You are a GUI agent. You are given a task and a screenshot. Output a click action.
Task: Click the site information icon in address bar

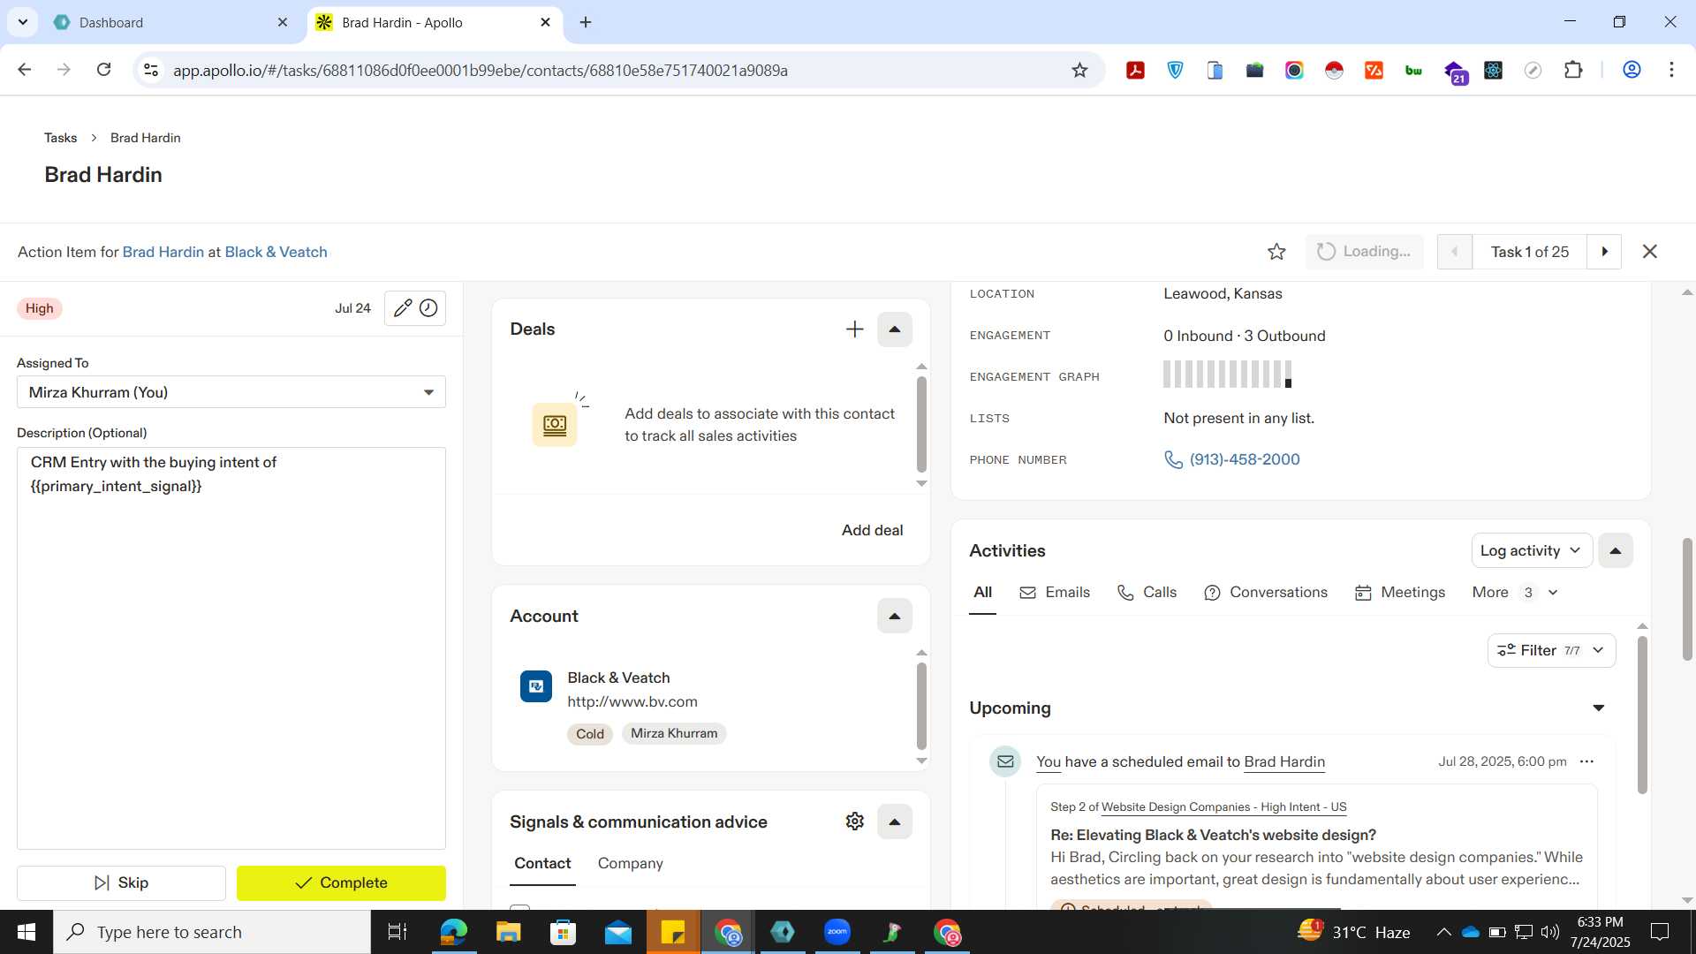[x=151, y=71]
